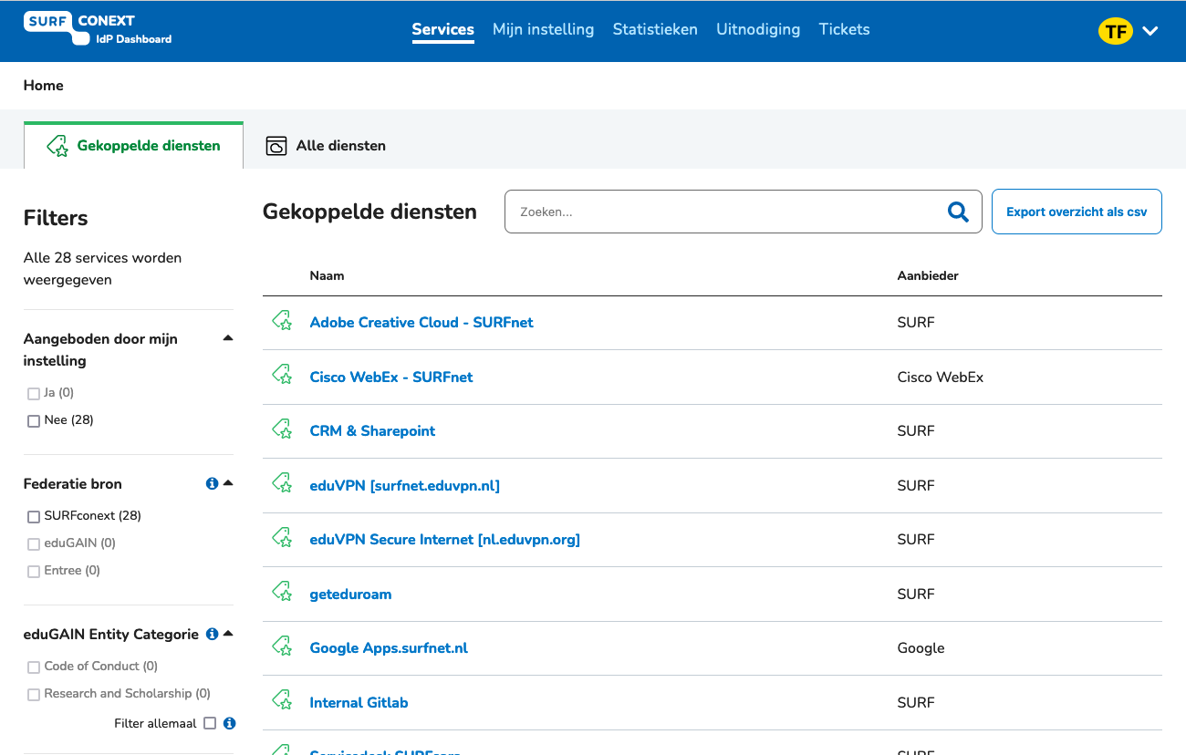This screenshot has height=755, width=1186.
Task: Click the tag icon beside CRM & Sharepoint
Action: 283,429
